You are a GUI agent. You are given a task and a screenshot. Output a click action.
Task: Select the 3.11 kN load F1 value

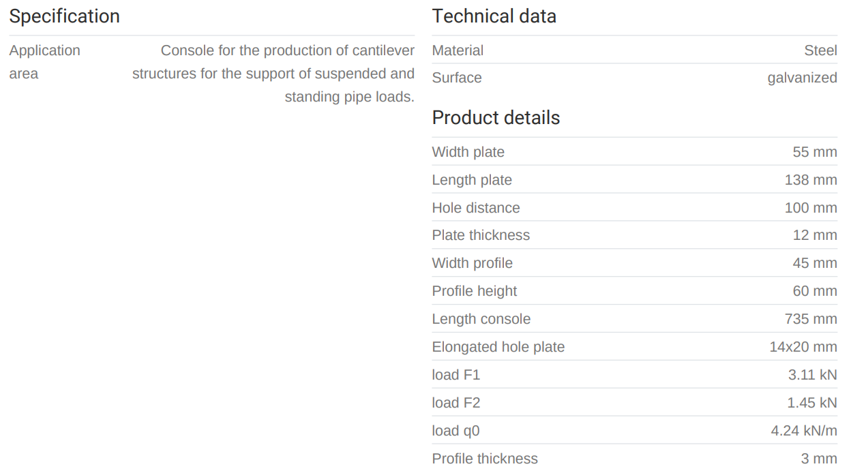pyautogui.click(x=812, y=375)
